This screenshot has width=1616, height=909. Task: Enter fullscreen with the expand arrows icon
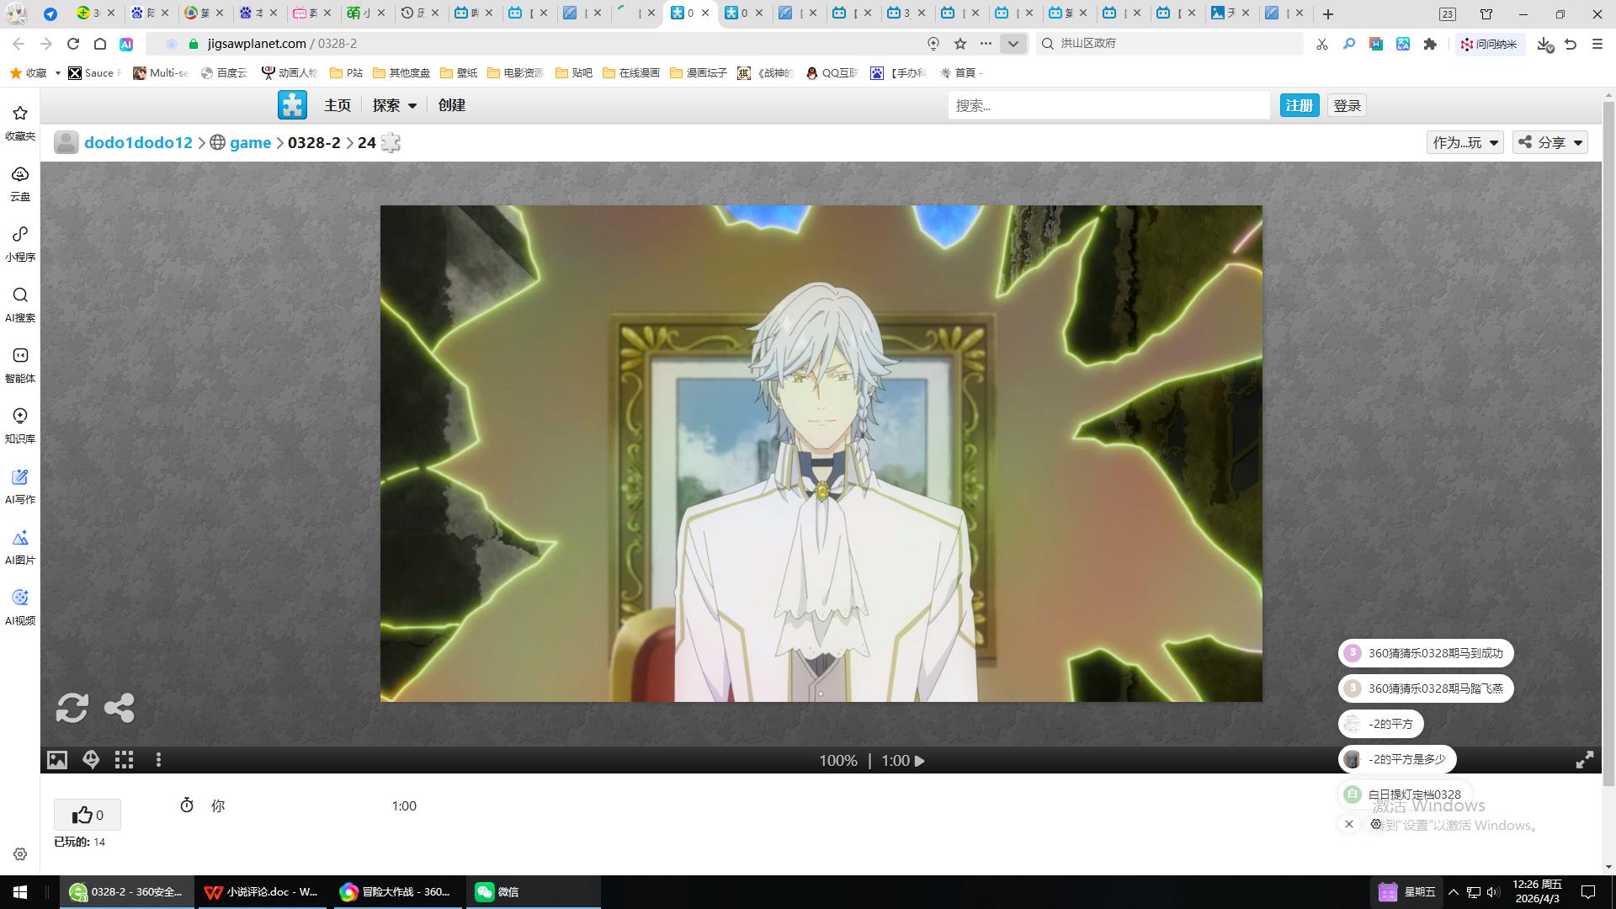(x=1584, y=761)
